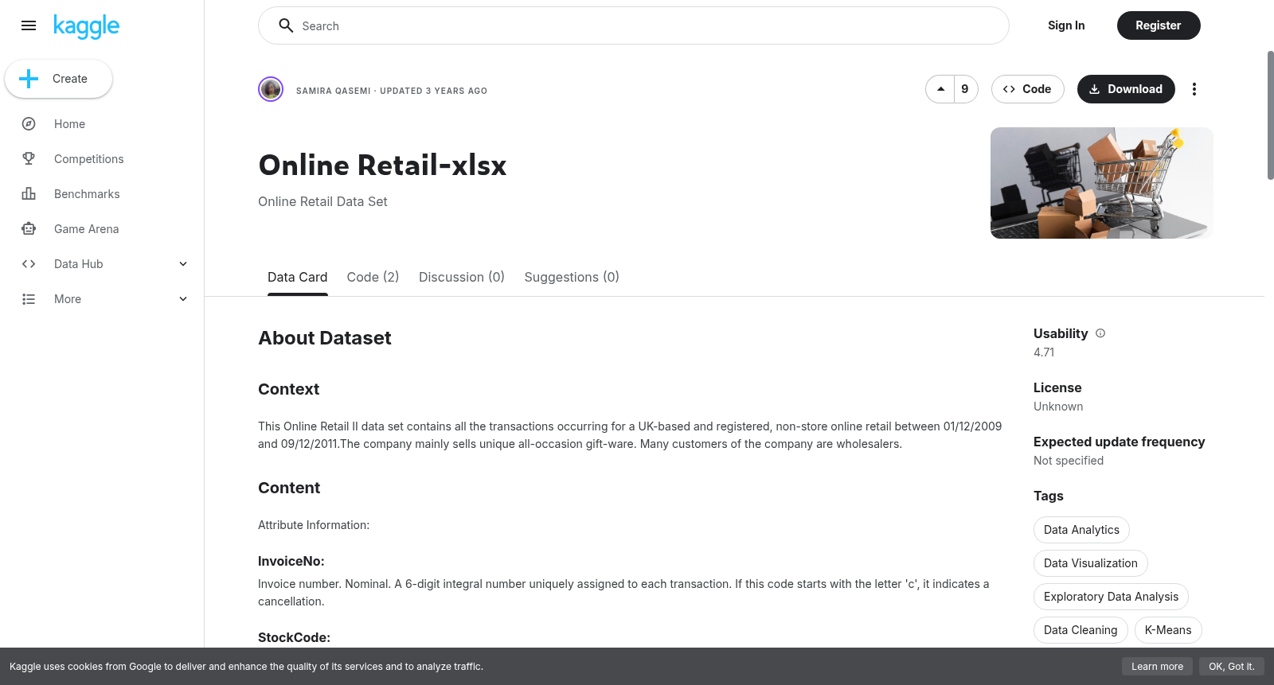Click the blue plus Create icon

[29, 79]
